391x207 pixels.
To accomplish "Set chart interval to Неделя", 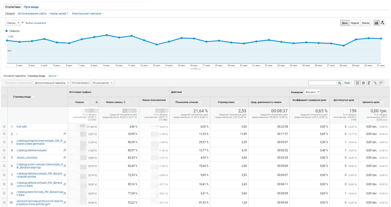I will (355, 23).
